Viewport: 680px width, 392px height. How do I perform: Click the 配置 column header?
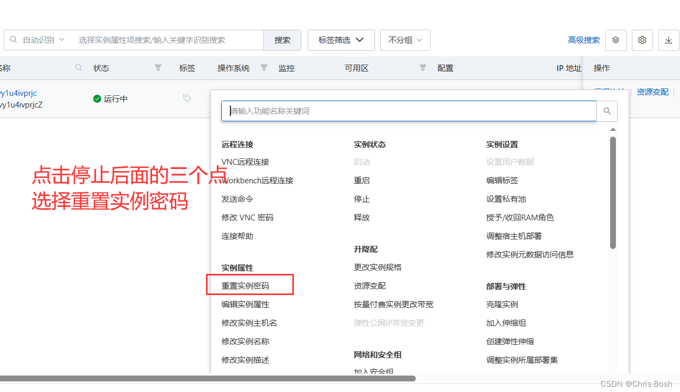pyautogui.click(x=445, y=68)
